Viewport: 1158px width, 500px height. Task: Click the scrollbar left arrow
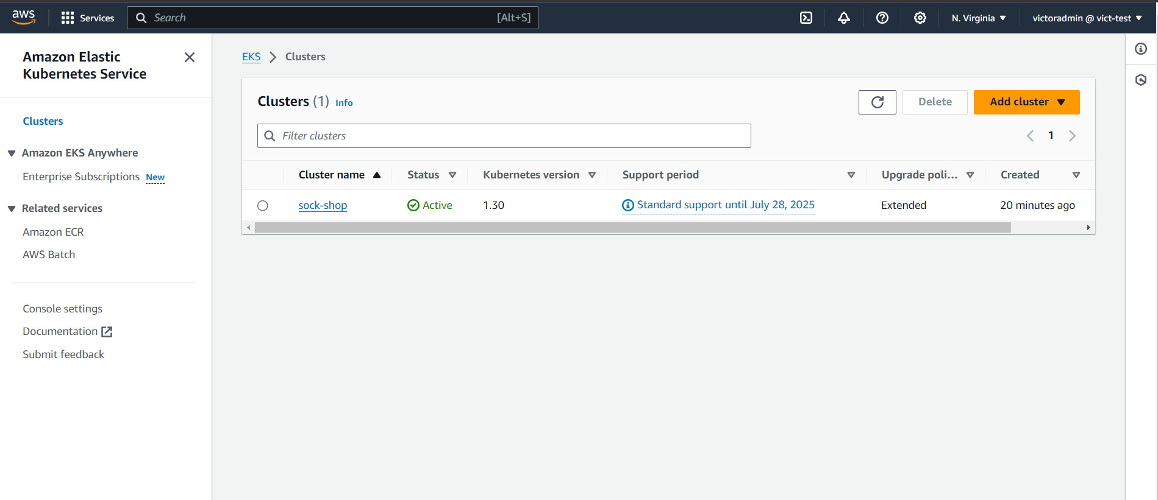click(248, 228)
